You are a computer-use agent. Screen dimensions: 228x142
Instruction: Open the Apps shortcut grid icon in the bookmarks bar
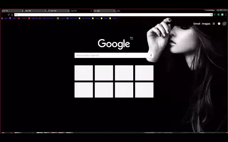pyautogui.click(x=2, y=18)
